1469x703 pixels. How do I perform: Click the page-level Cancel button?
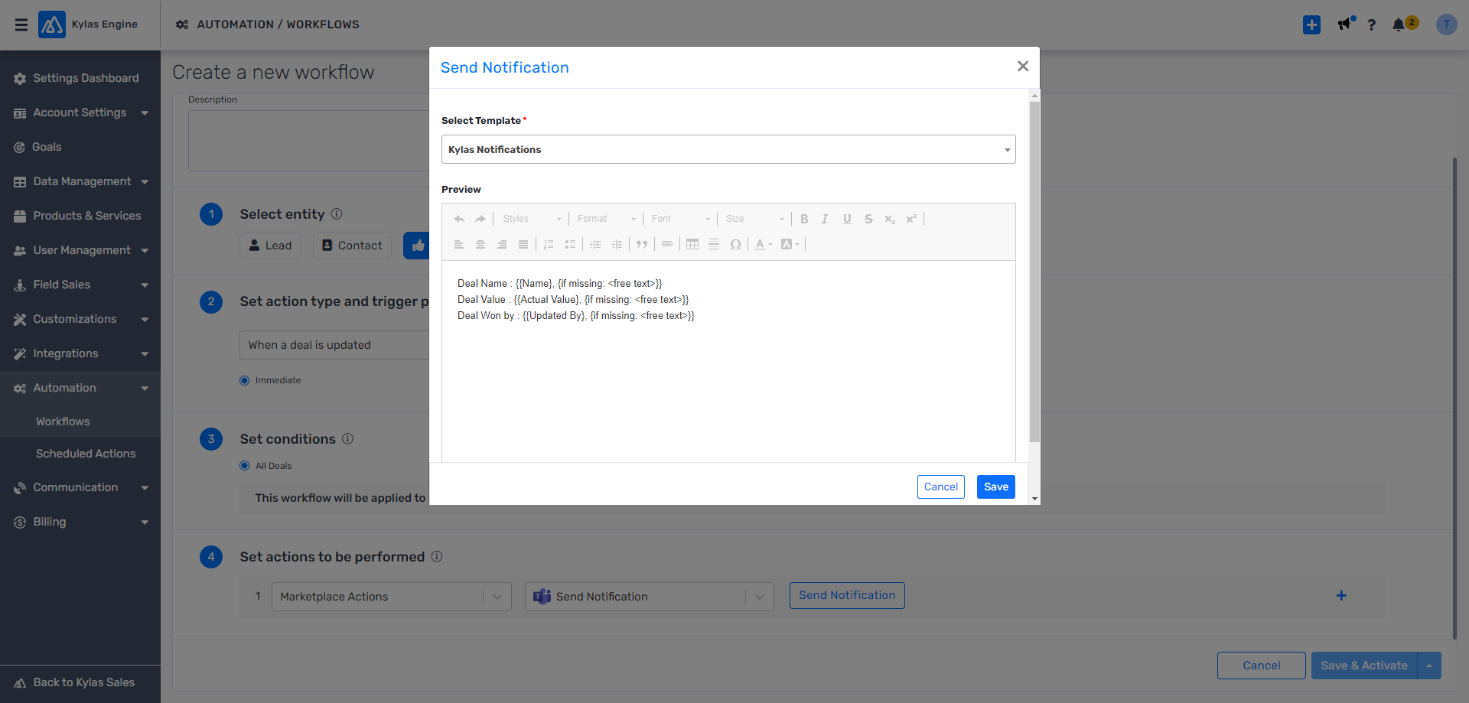click(1262, 666)
